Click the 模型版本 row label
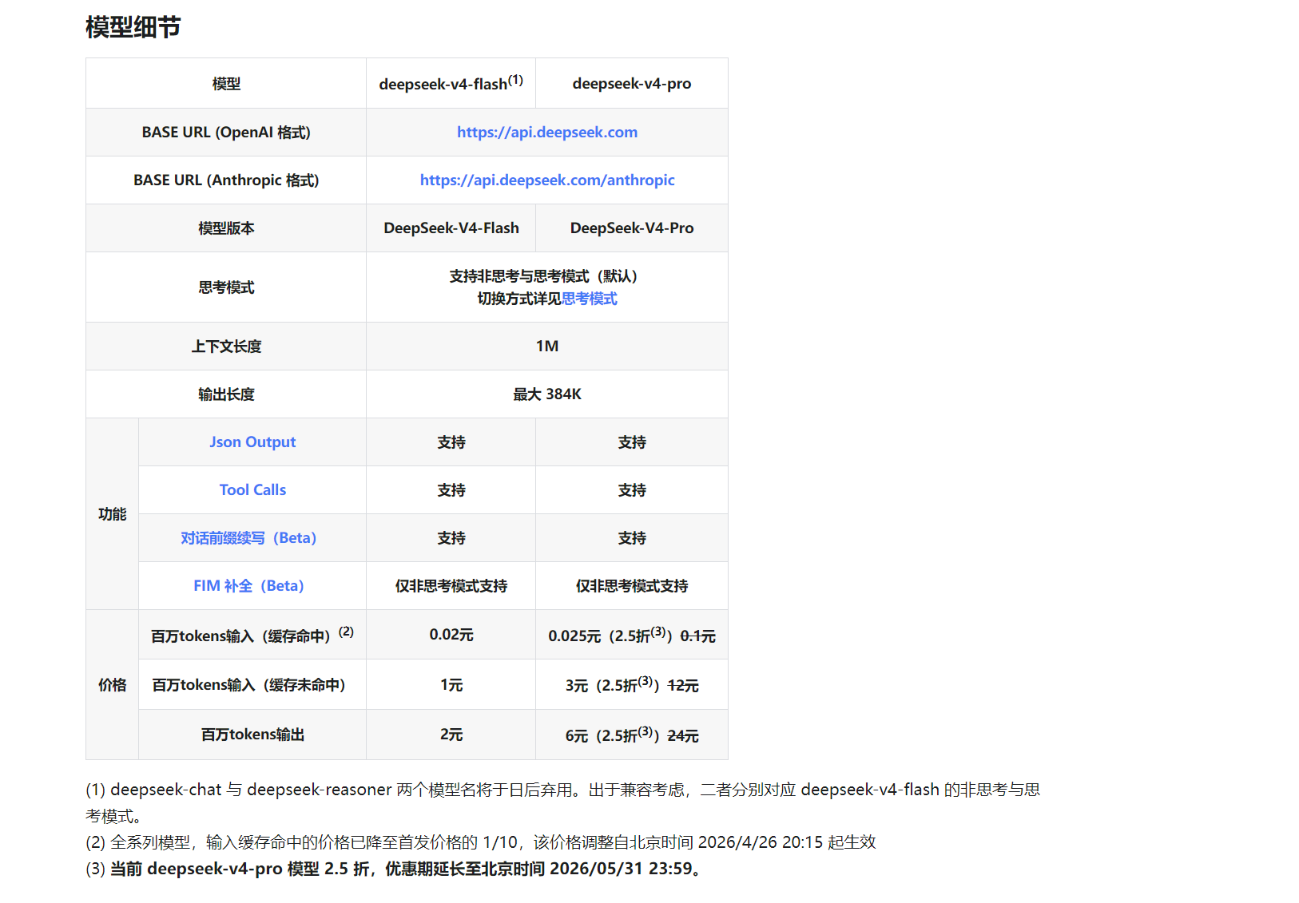Screen dimensions: 1299x903 (226, 228)
